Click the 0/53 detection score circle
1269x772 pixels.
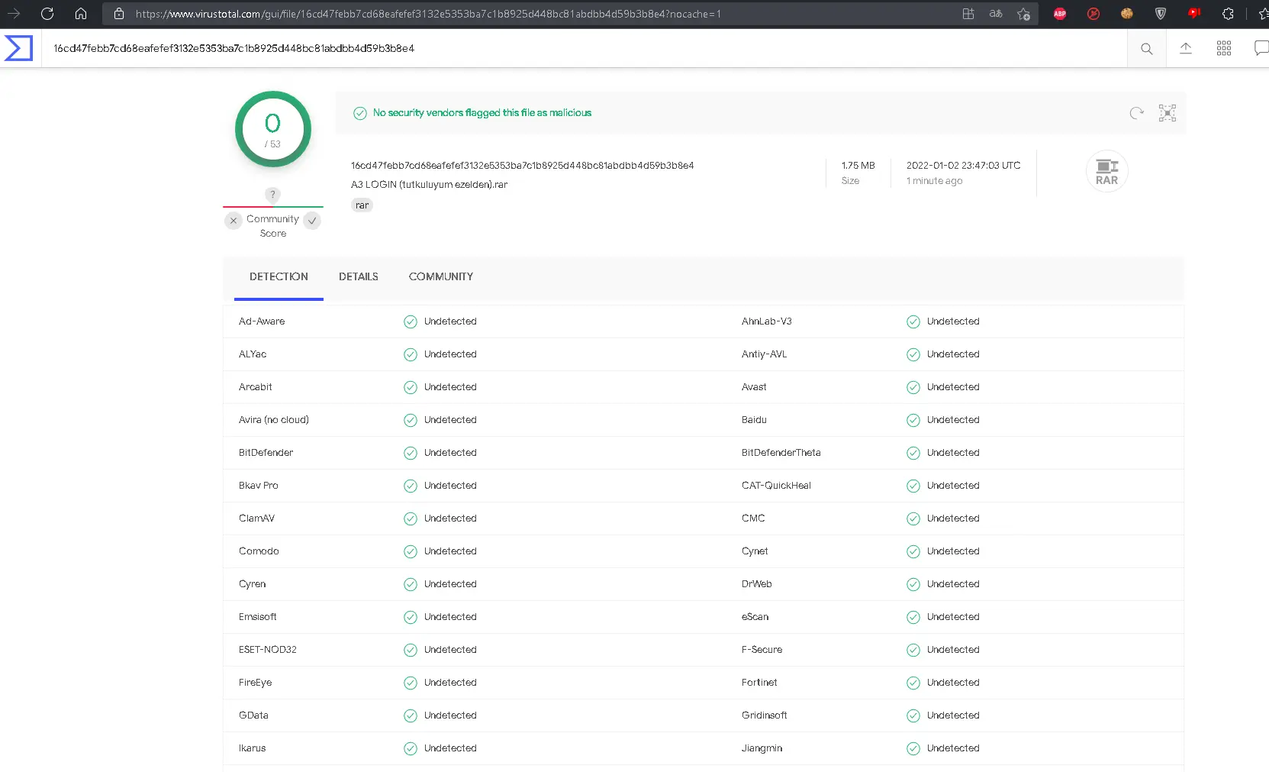tap(273, 129)
